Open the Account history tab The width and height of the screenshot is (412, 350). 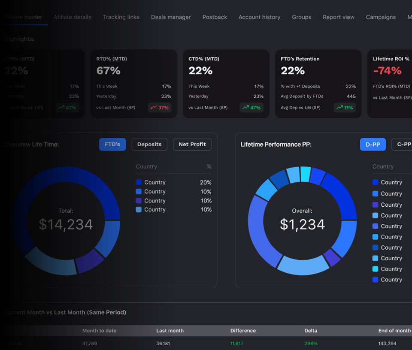(259, 17)
